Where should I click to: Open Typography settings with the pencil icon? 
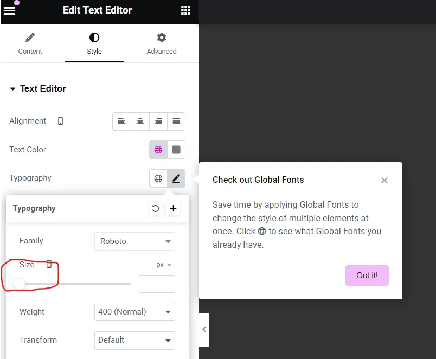pos(176,178)
